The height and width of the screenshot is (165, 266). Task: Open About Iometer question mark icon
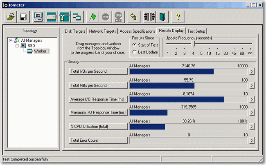(178, 17)
